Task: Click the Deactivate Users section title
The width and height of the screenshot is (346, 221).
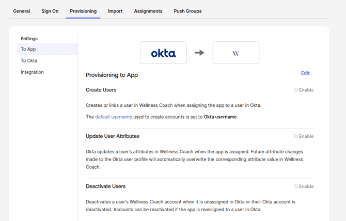Action: tap(105, 186)
